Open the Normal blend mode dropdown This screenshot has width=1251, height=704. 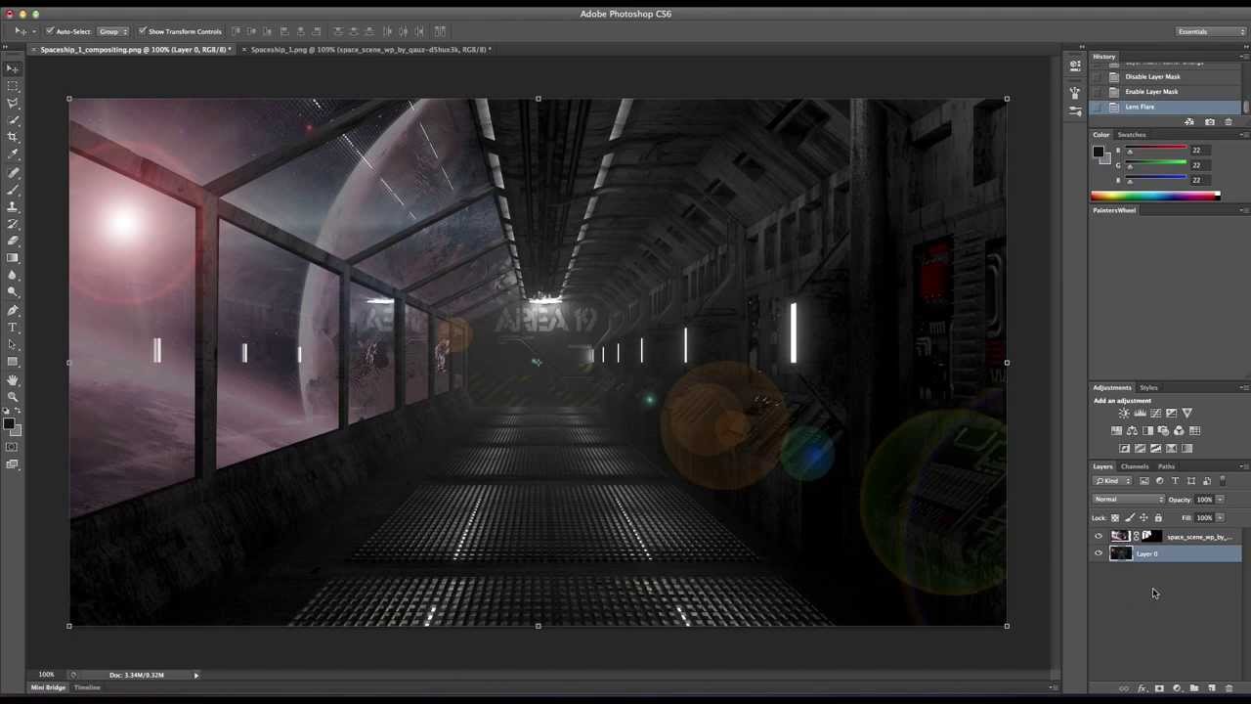(1129, 500)
